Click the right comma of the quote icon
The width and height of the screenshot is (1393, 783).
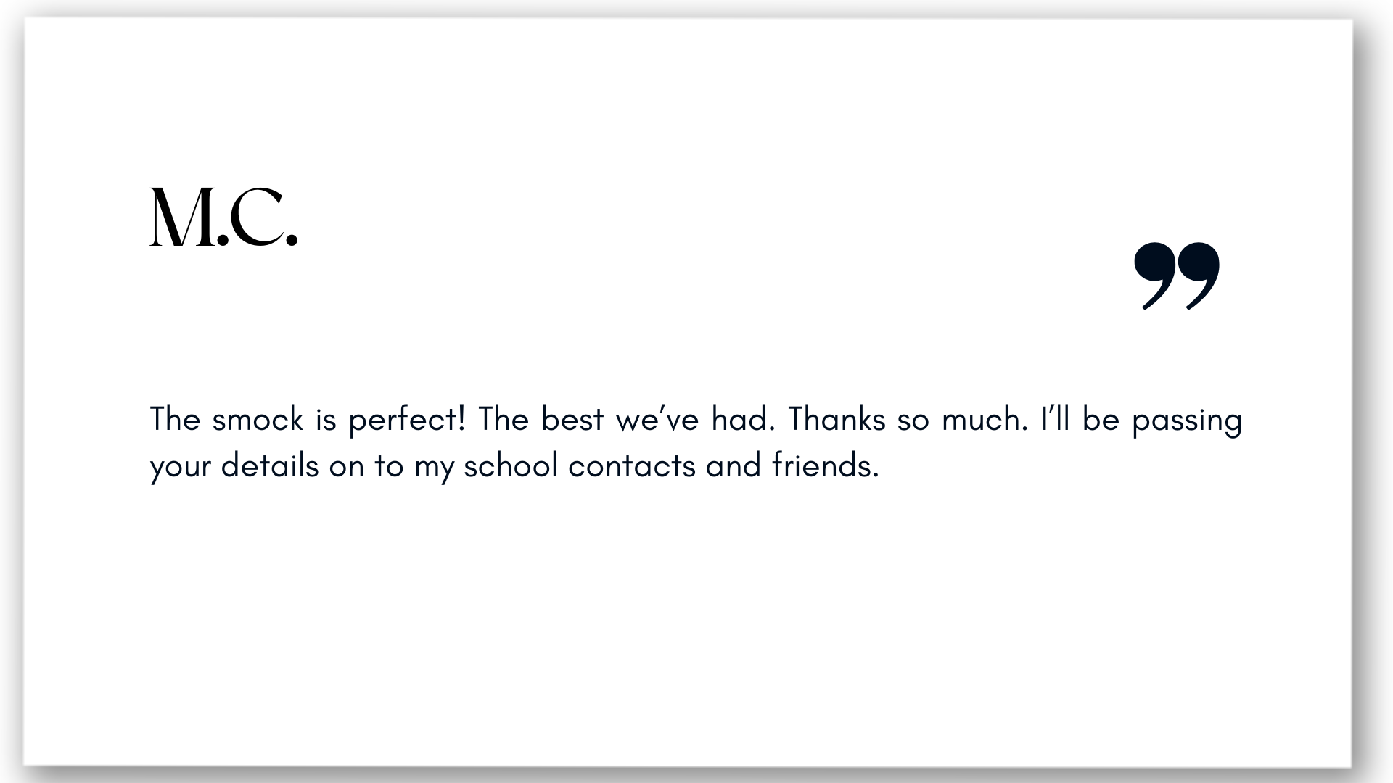tap(1199, 276)
